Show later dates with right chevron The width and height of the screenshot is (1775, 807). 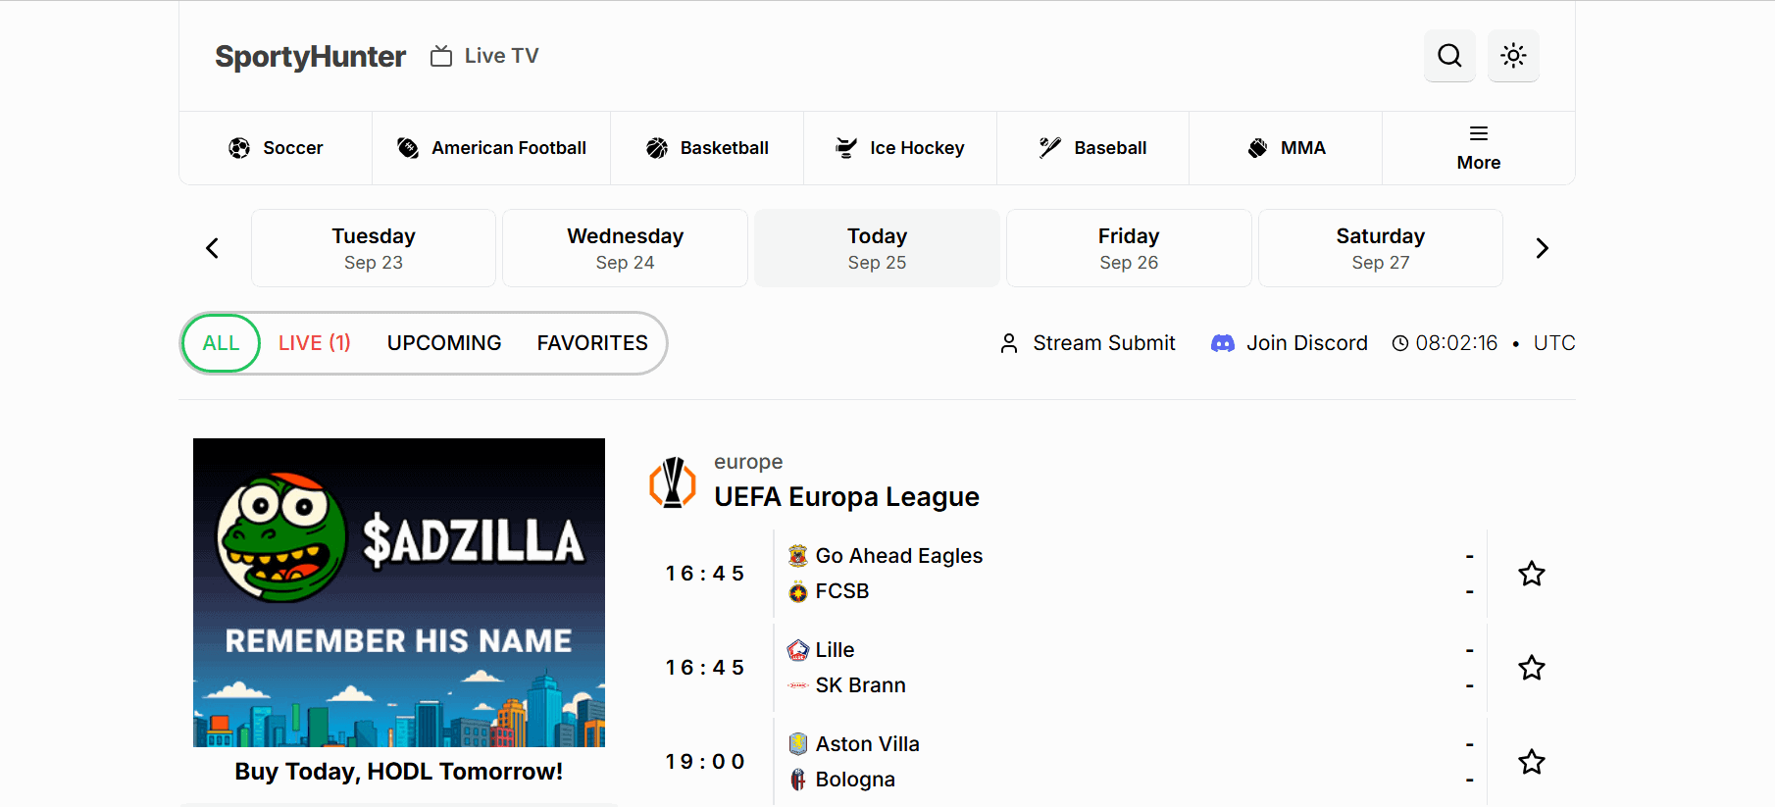click(x=1542, y=248)
